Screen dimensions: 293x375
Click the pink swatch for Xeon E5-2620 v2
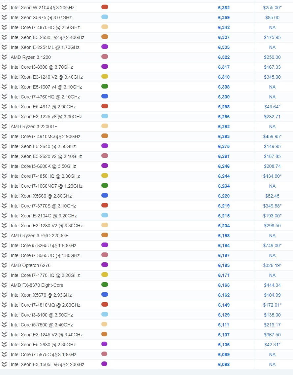click(x=105, y=156)
